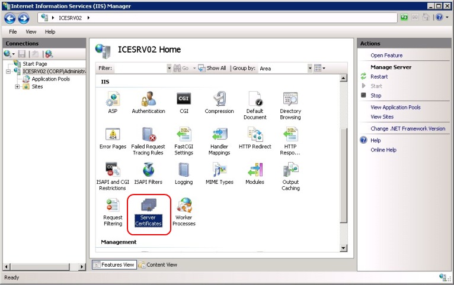Open the CGI feature icon
The height and width of the screenshot is (285, 454).
[x=184, y=102]
